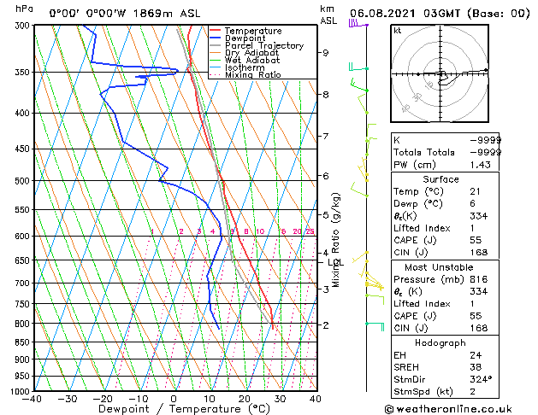Click the hodograph circle plot
Image resolution: width=538 pixels, height=415 pixels.
click(441, 75)
